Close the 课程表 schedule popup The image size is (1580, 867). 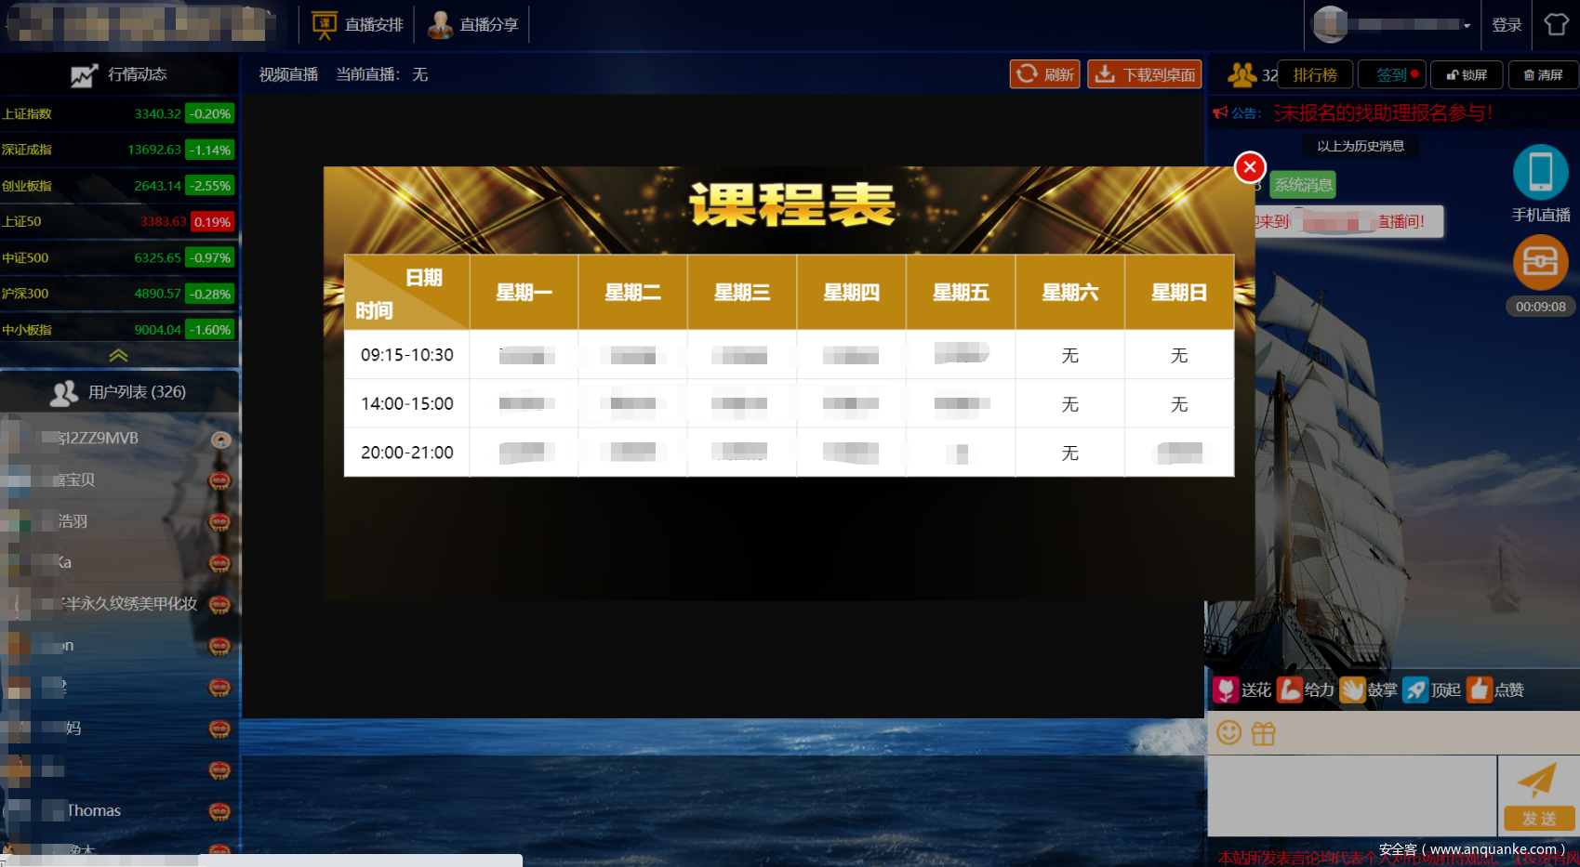(x=1250, y=167)
